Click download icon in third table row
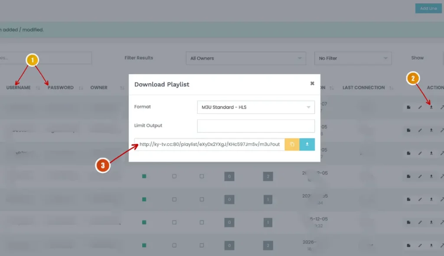 tap(431, 153)
